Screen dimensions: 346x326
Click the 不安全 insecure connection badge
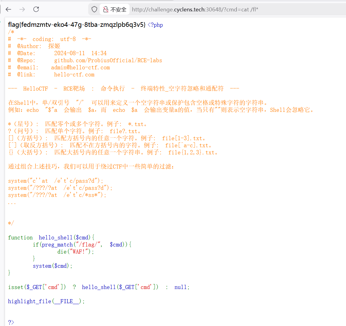click(x=114, y=10)
